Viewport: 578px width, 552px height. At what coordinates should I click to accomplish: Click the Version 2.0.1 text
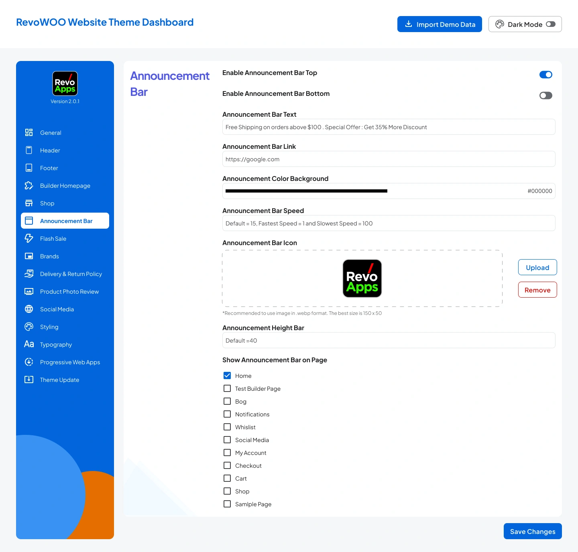point(65,101)
